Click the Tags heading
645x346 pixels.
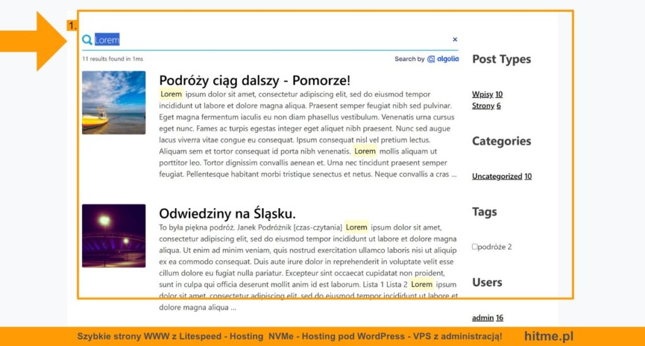click(x=484, y=211)
